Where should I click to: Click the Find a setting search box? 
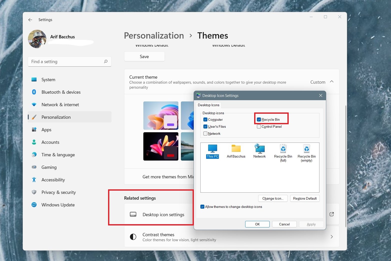point(70,62)
